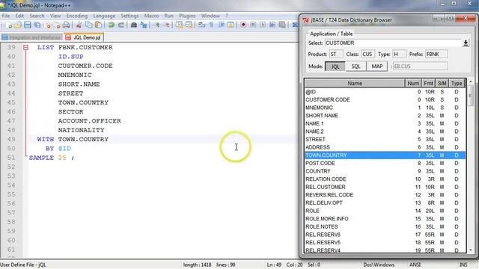
Task: Click the Product field showing ST
Action: point(336,55)
